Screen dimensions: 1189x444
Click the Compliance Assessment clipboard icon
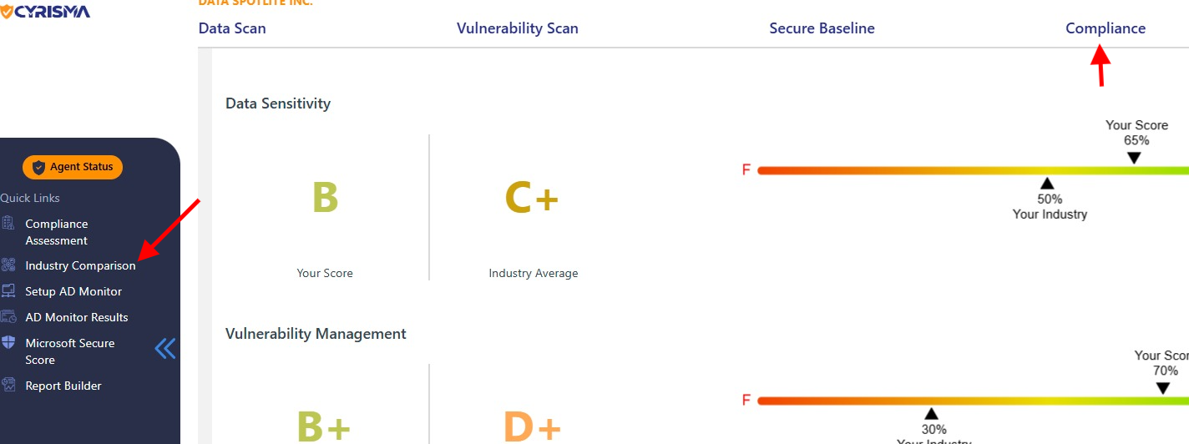coord(8,223)
